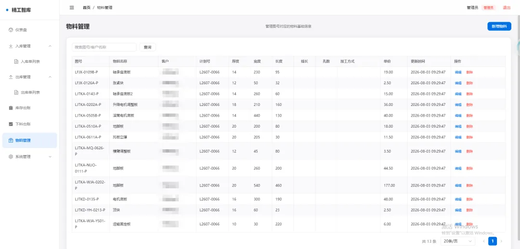
Task: Click the 查询 search button
Action: [x=148, y=47]
